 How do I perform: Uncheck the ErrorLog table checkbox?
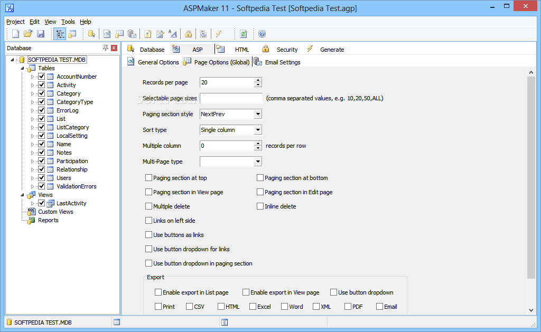point(41,110)
